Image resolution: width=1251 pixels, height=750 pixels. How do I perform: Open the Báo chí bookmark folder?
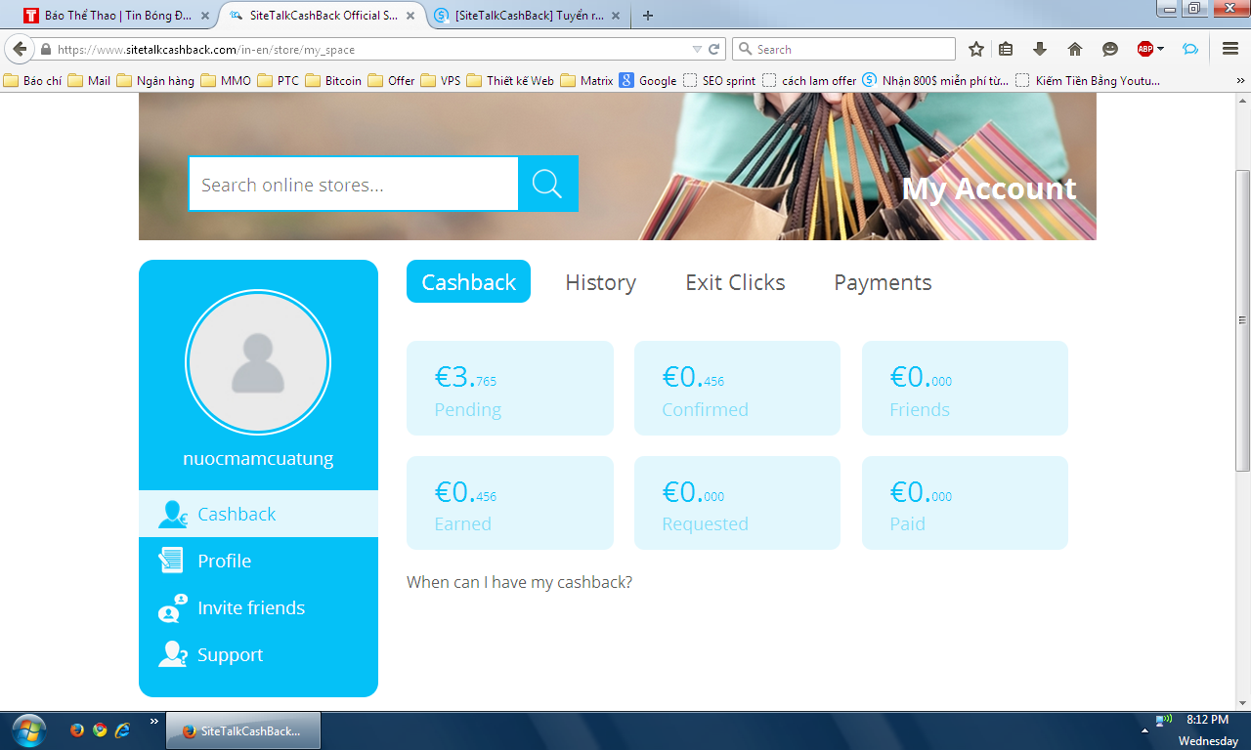point(32,81)
